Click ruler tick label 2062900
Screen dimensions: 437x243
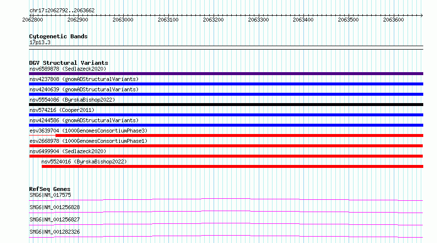(78, 20)
